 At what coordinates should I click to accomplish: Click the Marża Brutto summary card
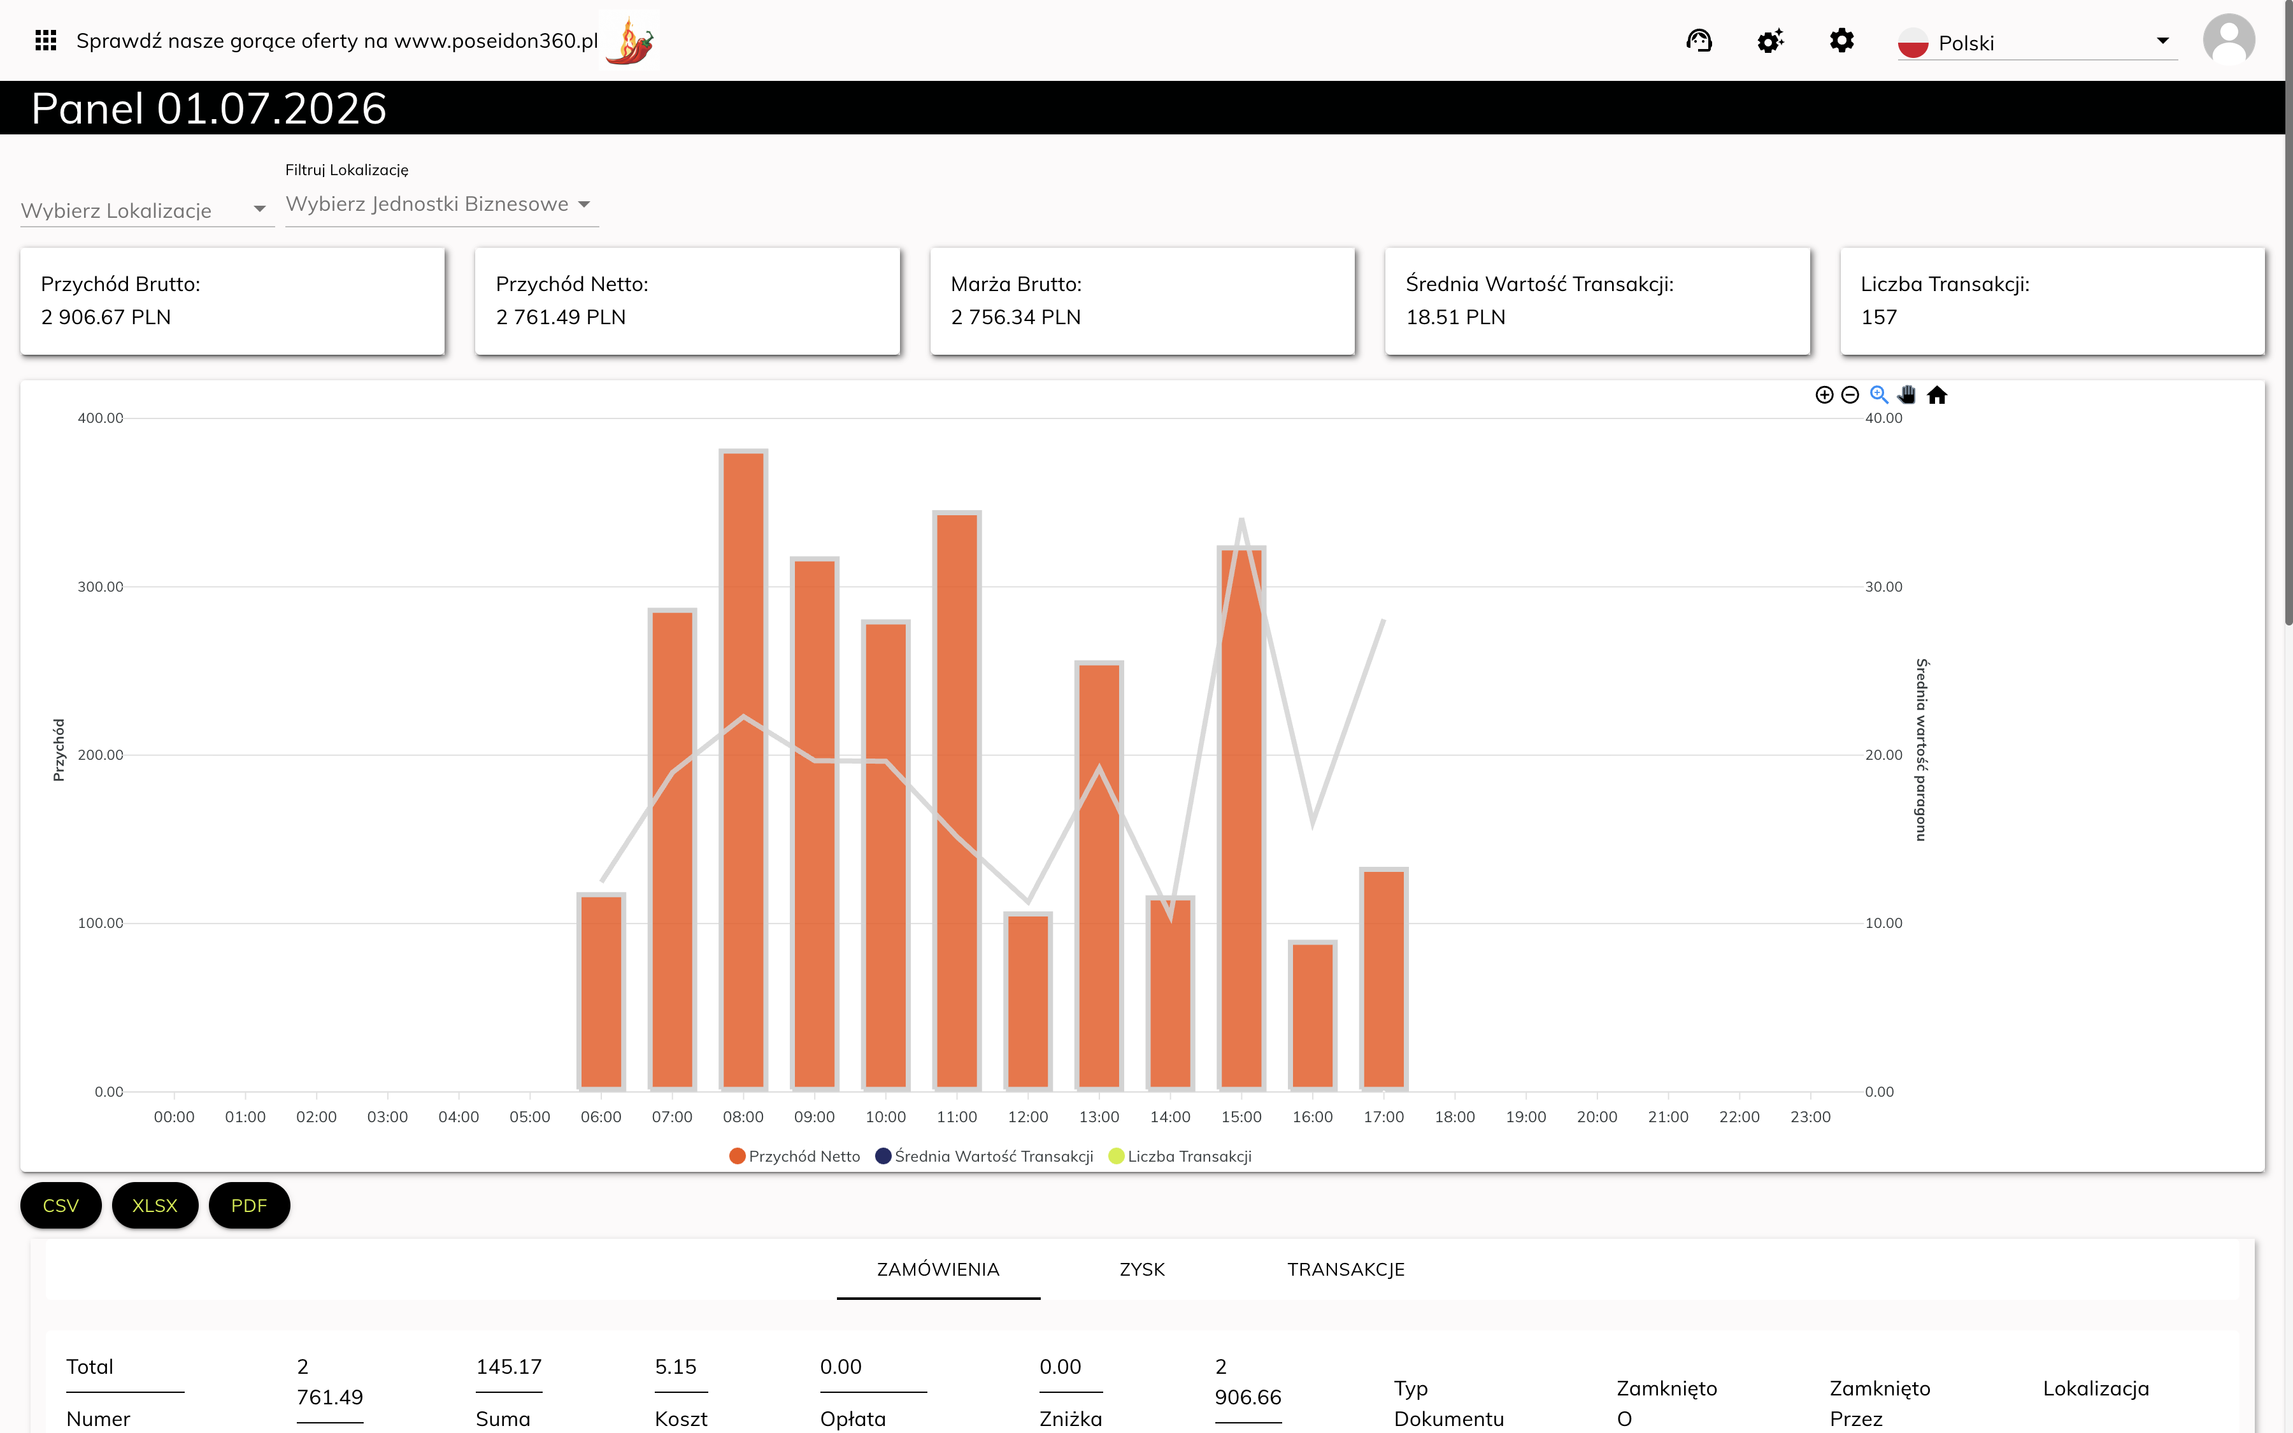pos(1142,301)
